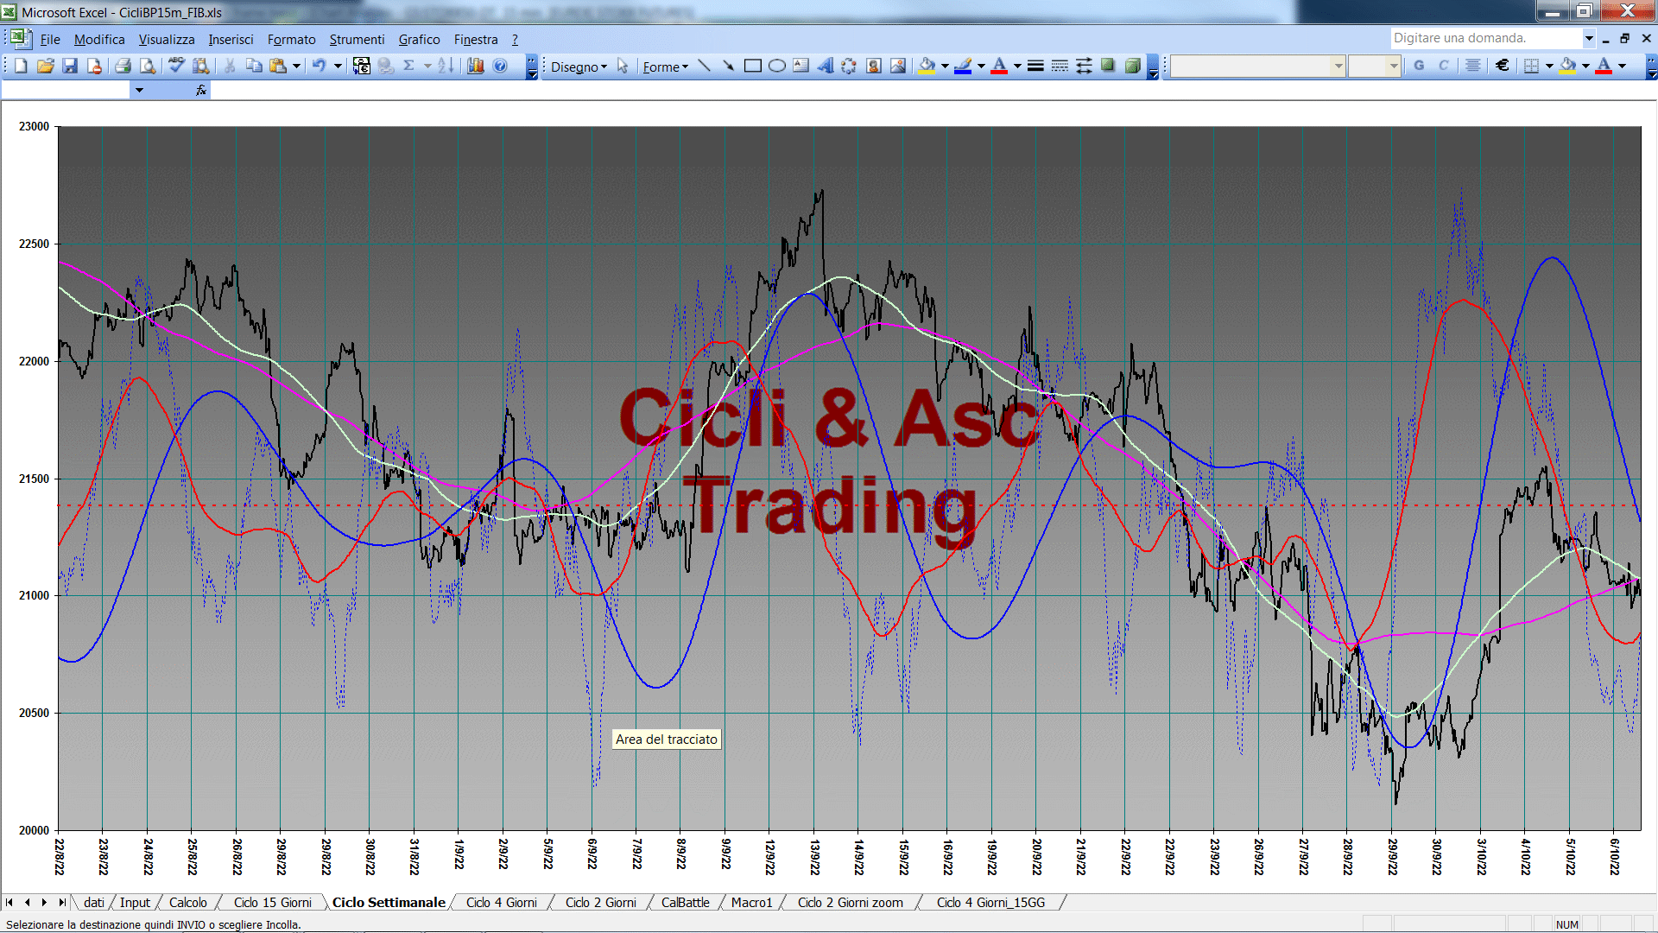Open a file with the folder icon
The height and width of the screenshot is (933, 1658).
point(46,66)
